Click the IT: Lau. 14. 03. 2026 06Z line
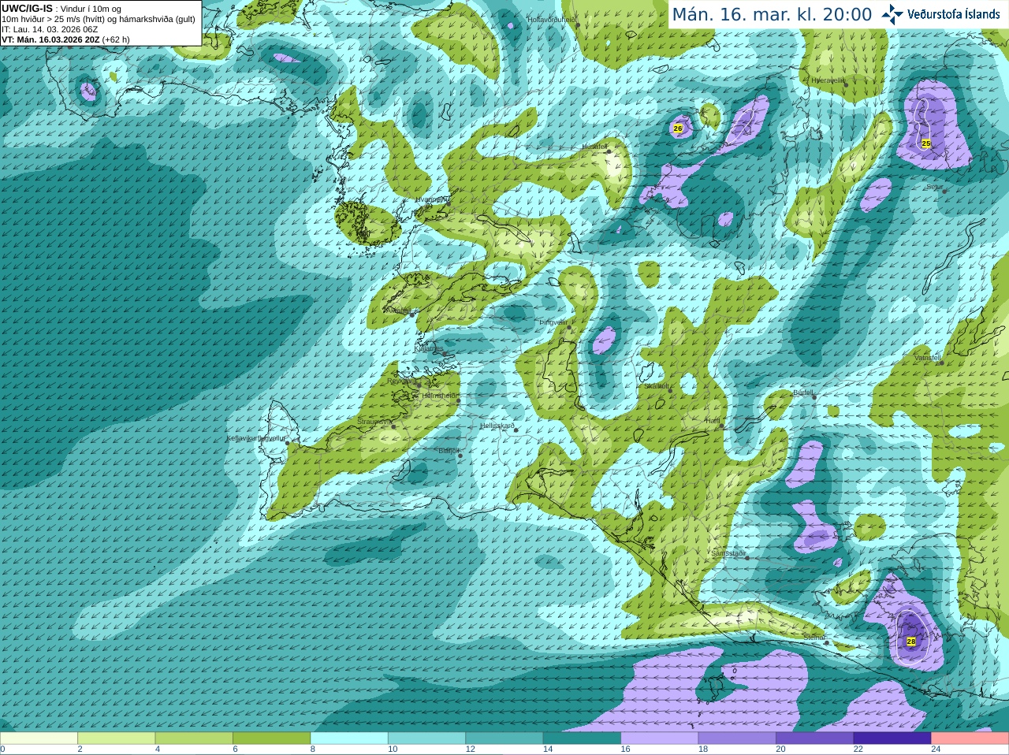The image size is (1009, 755). pyautogui.click(x=50, y=29)
